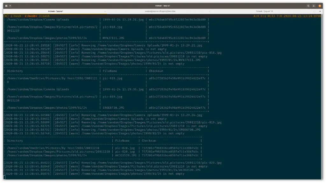The height and width of the screenshot is (183, 326).
Task: Click the FileName header of the last table
Action: click(122, 141)
